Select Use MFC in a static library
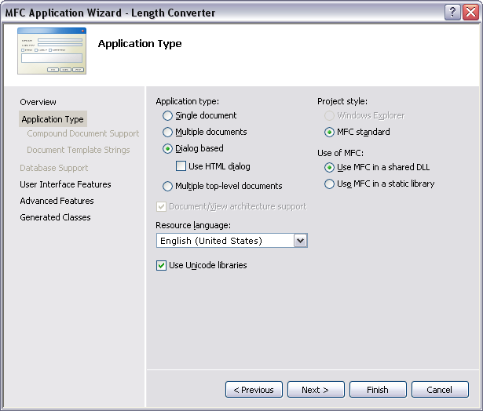Screen dimensions: 483x411 [x=329, y=184]
